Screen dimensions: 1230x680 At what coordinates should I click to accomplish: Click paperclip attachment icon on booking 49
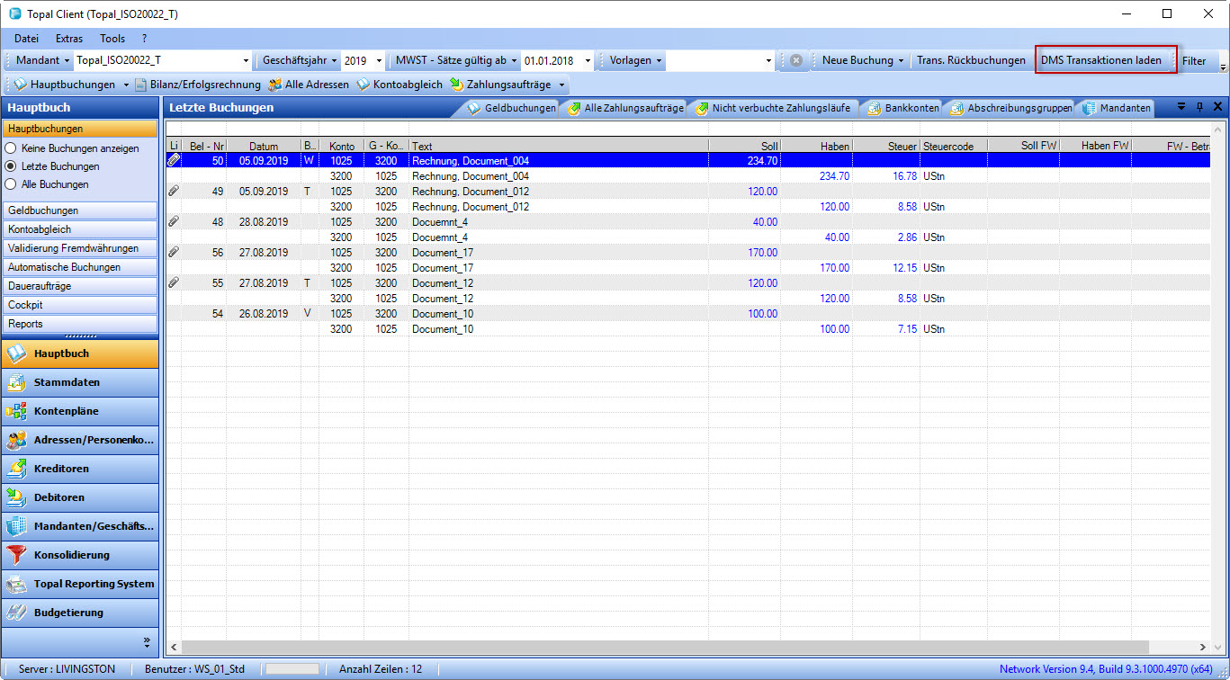[x=174, y=192]
